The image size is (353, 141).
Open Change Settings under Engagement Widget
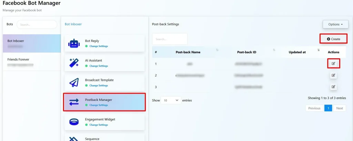[x=99, y=125]
